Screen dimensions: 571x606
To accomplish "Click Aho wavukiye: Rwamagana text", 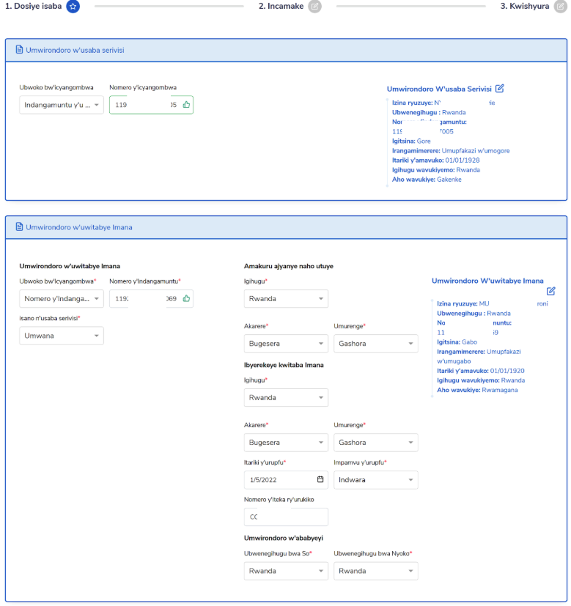I will (x=477, y=390).
